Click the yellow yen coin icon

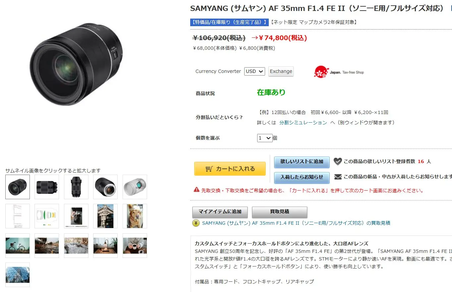(x=196, y=223)
